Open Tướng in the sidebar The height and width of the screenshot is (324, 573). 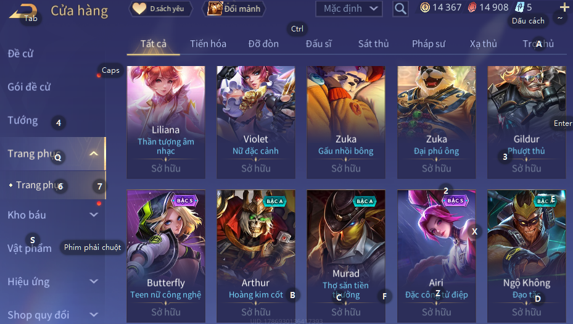point(23,120)
